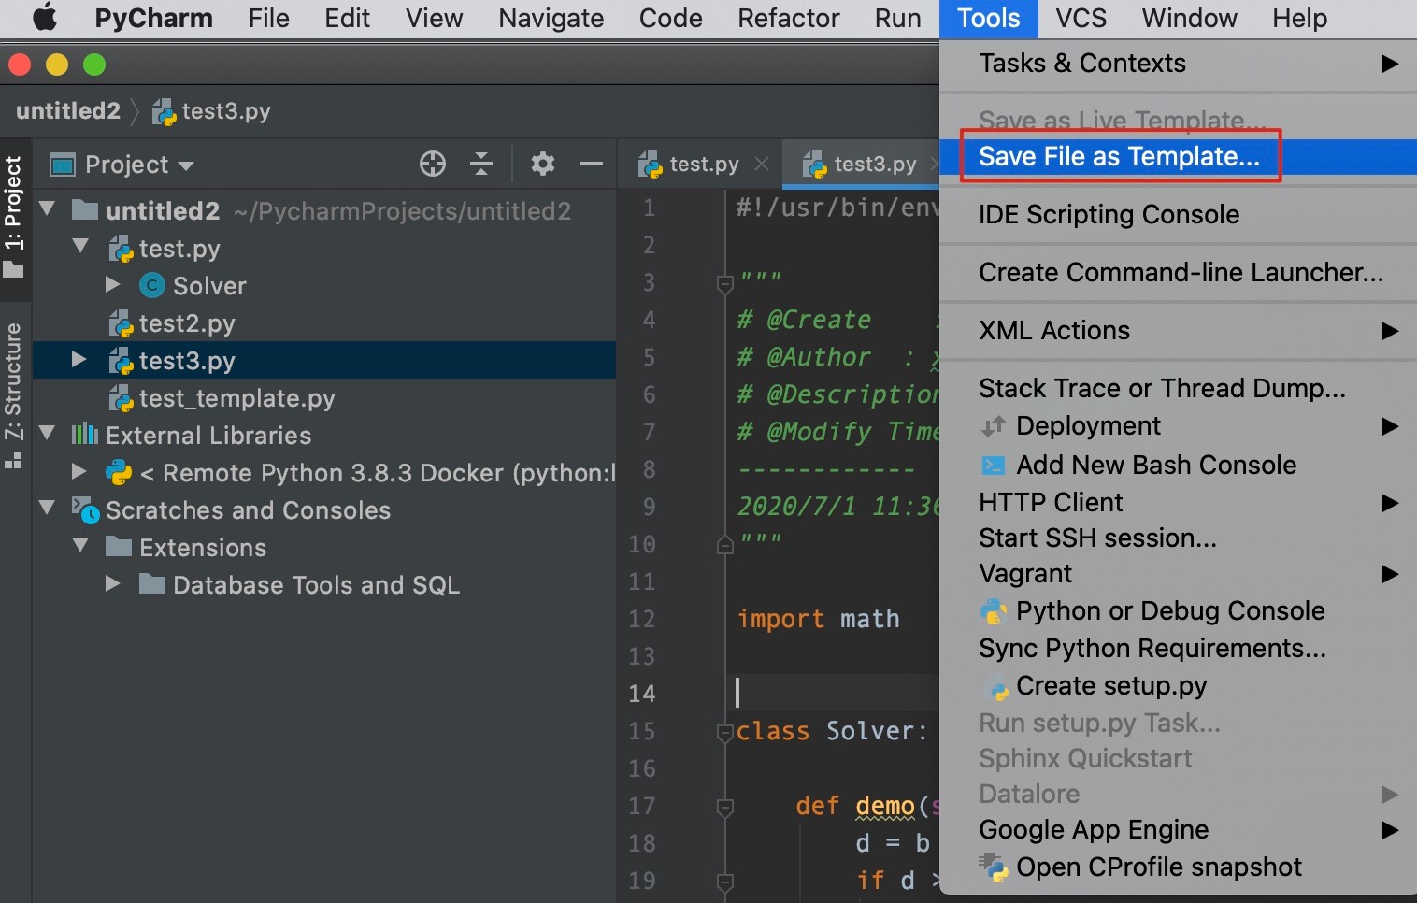Collapse the Extensions folder arrow

click(81, 545)
